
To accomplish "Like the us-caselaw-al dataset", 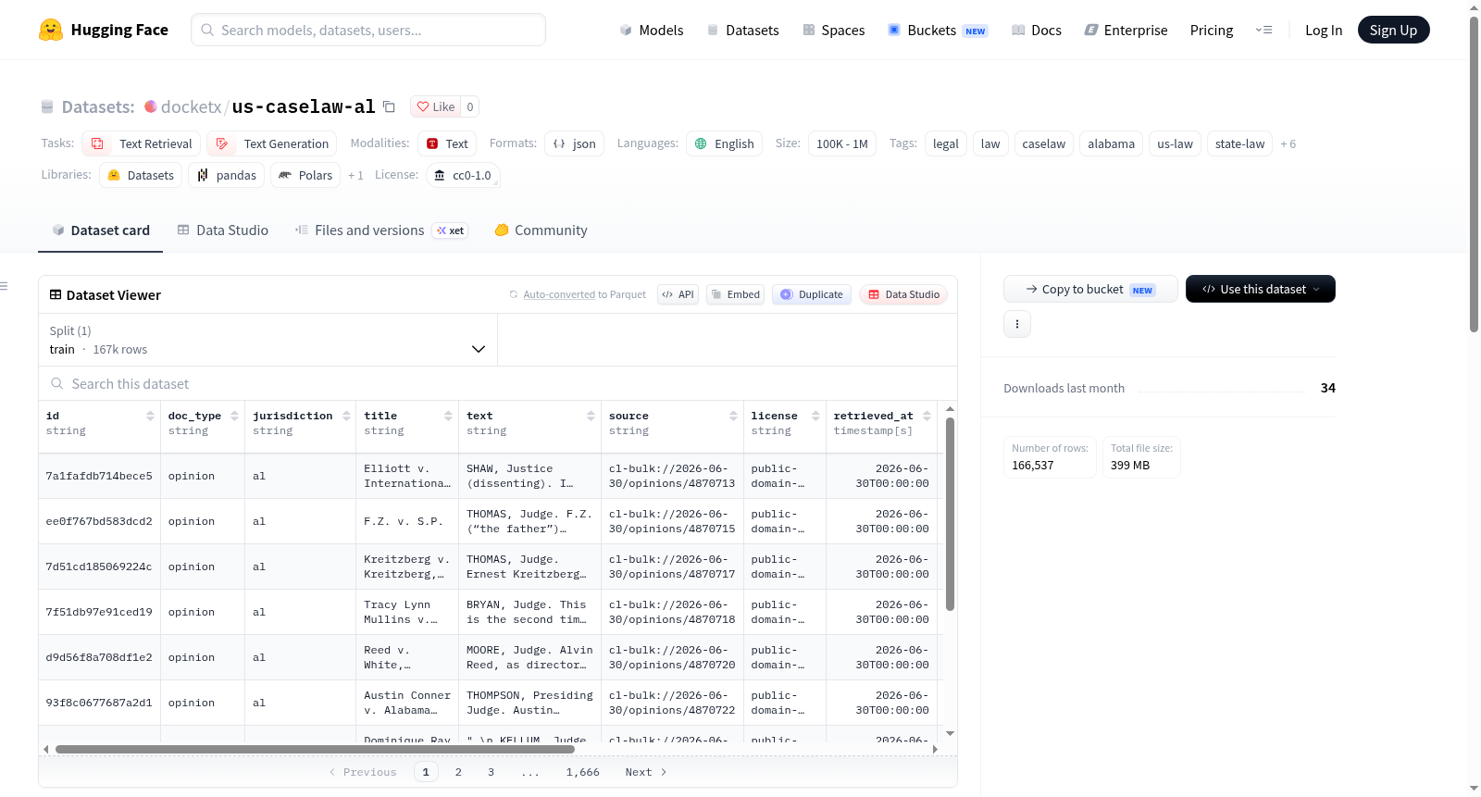I will tap(435, 106).
